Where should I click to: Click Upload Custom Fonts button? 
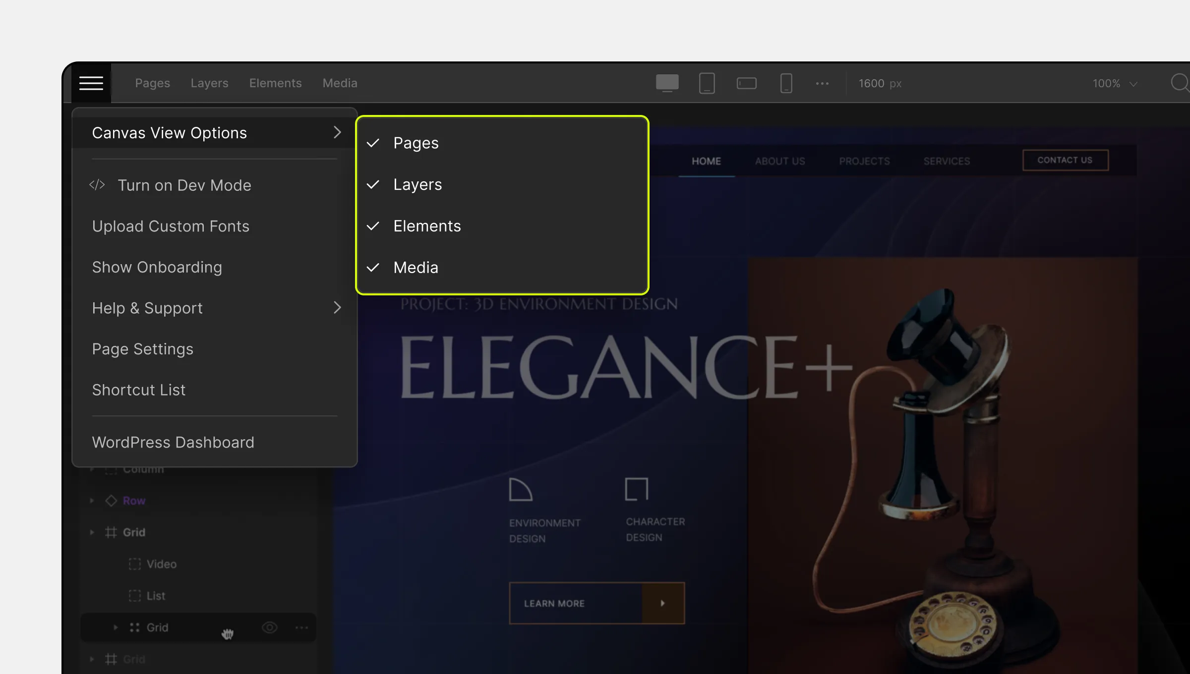tap(170, 226)
